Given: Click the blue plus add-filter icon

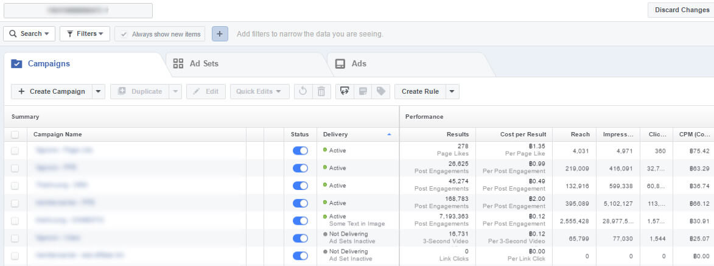Looking at the screenshot, I should click(220, 34).
